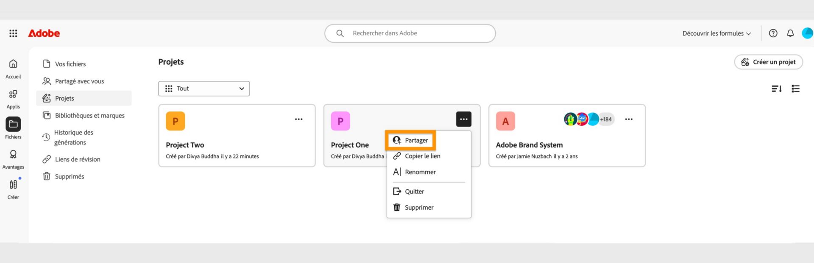Open Applis in the left rail
The width and height of the screenshot is (814, 263).
(x=13, y=99)
